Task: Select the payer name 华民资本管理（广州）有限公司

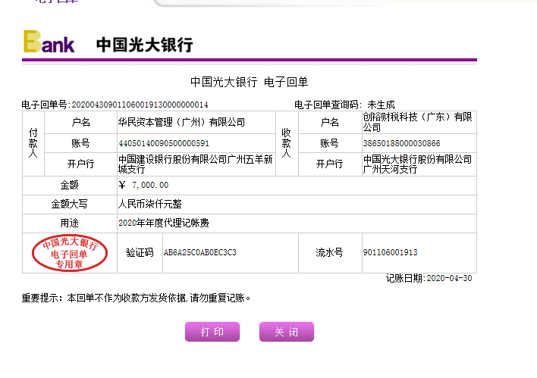Action: click(x=181, y=122)
